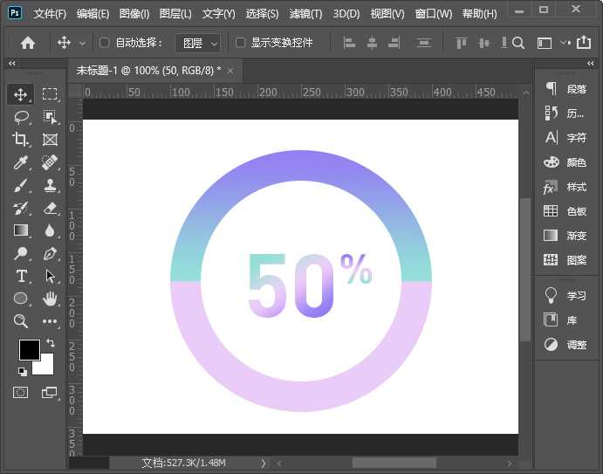Select the History Brush tool
603x474 pixels.
(x=20, y=208)
